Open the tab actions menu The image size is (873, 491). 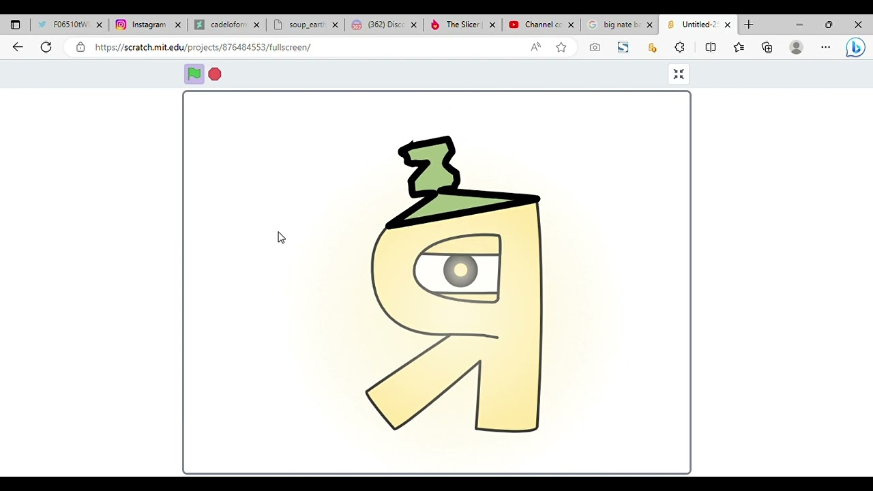pos(15,25)
